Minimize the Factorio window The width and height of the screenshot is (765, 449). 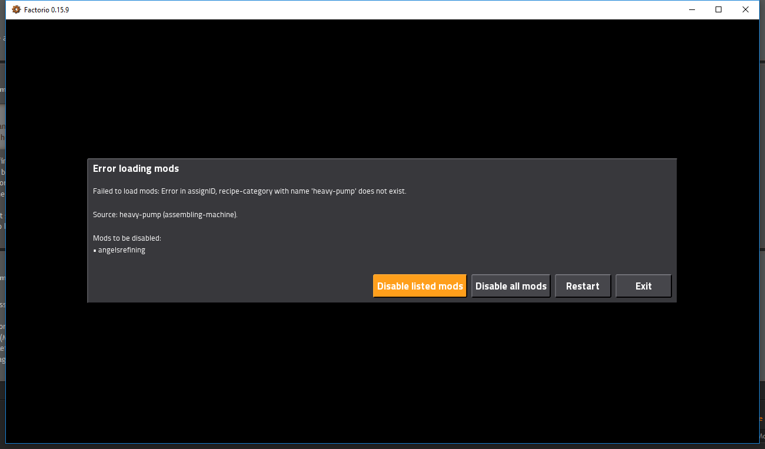691,9
